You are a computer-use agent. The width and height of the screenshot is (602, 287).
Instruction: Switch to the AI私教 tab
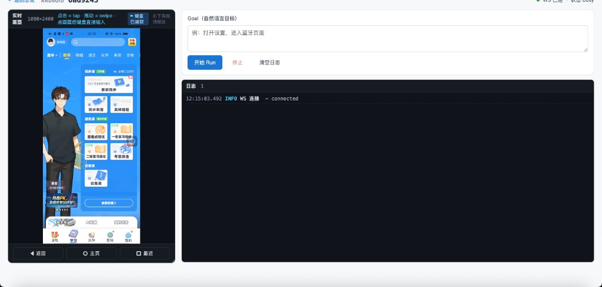click(x=91, y=222)
